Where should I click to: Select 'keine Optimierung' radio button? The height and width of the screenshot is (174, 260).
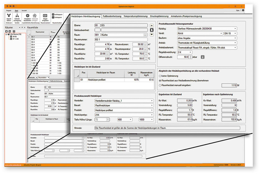(x=160, y=76)
